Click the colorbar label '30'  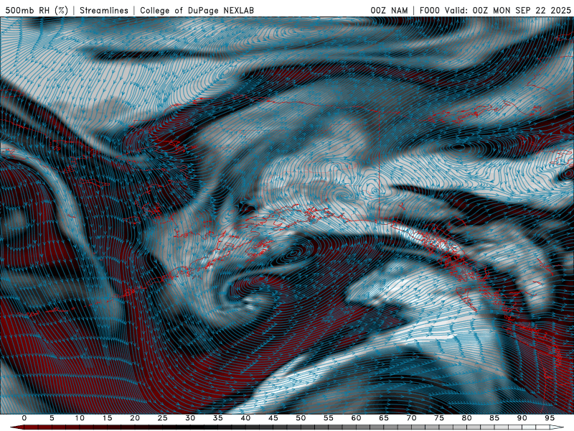(x=190, y=418)
